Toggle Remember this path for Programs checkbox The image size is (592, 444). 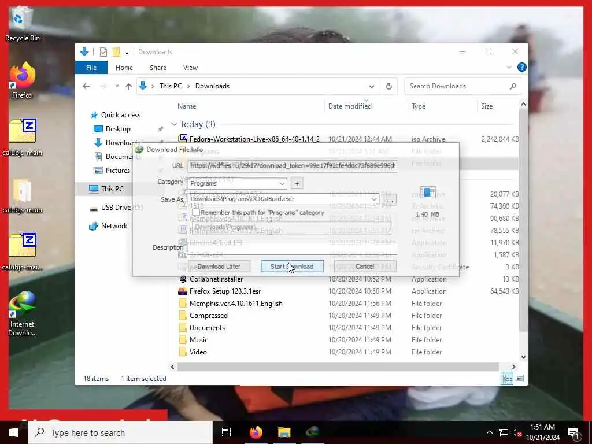click(x=195, y=213)
